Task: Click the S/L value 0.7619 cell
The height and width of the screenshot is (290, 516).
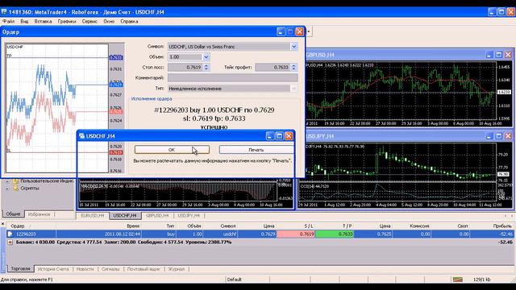Action: coord(296,234)
